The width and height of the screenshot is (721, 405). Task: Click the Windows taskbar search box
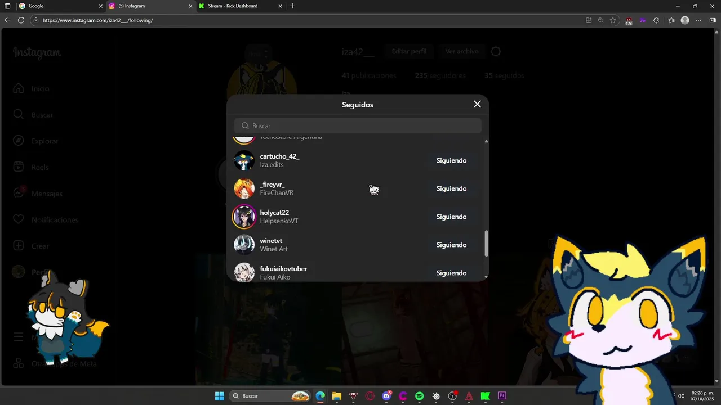(x=270, y=396)
